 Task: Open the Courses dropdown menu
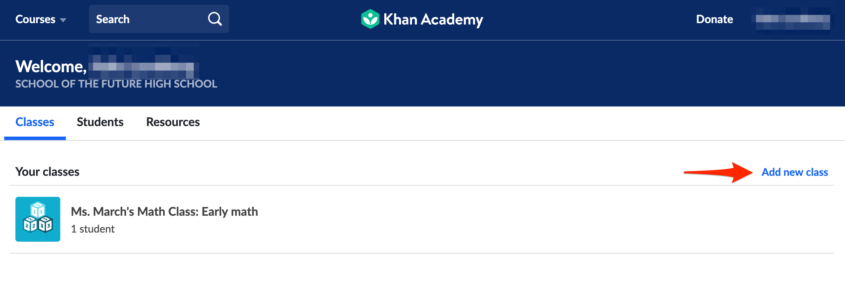click(x=35, y=19)
